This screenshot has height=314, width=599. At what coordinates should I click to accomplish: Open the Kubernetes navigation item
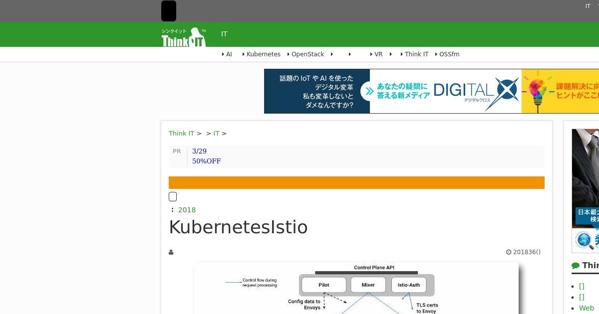(264, 54)
